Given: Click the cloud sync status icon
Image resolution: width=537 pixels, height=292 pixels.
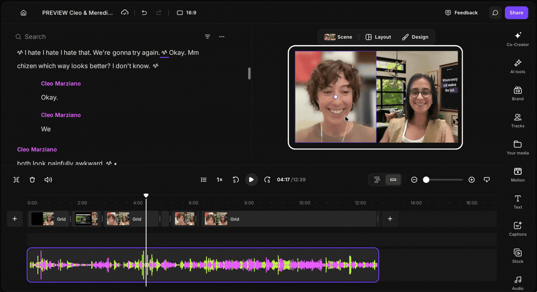Looking at the screenshot, I should click(125, 13).
